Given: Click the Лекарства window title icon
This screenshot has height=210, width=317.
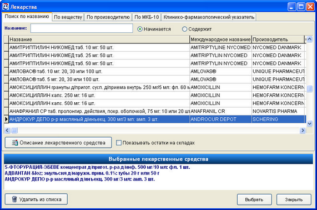Looking at the screenshot, I should click(6, 7).
